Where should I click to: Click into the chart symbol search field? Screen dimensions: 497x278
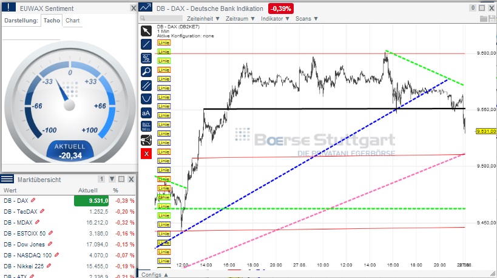164,18
